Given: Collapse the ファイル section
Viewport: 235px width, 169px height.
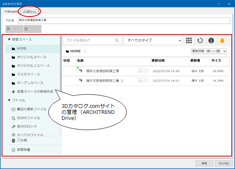Looking at the screenshot, I should point(9,100).
